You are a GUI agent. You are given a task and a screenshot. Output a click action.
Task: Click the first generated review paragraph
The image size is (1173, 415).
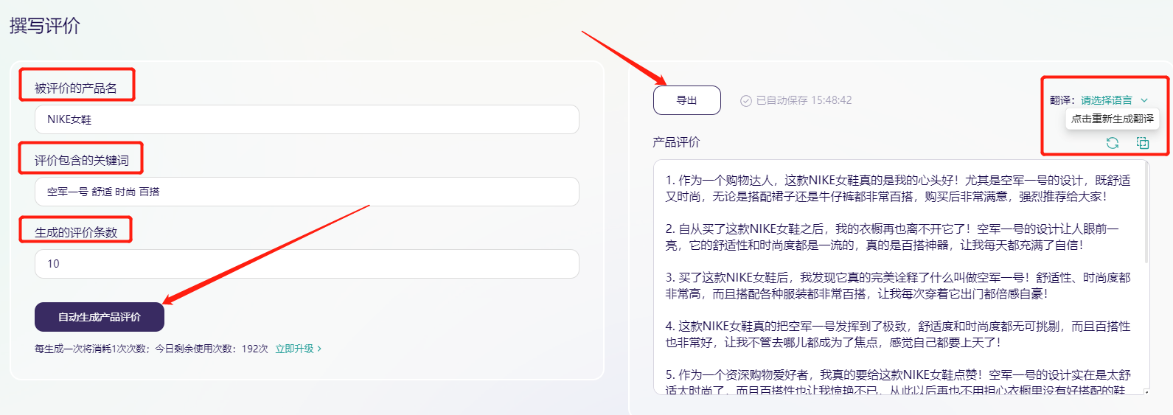[x=897, y=188]
